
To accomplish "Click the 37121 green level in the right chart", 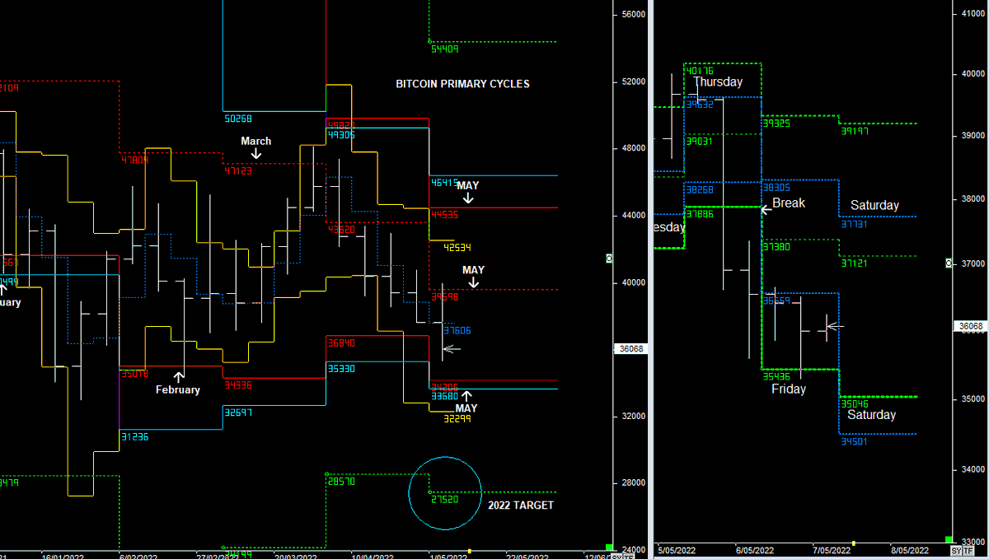I will (x=855, y=263).
